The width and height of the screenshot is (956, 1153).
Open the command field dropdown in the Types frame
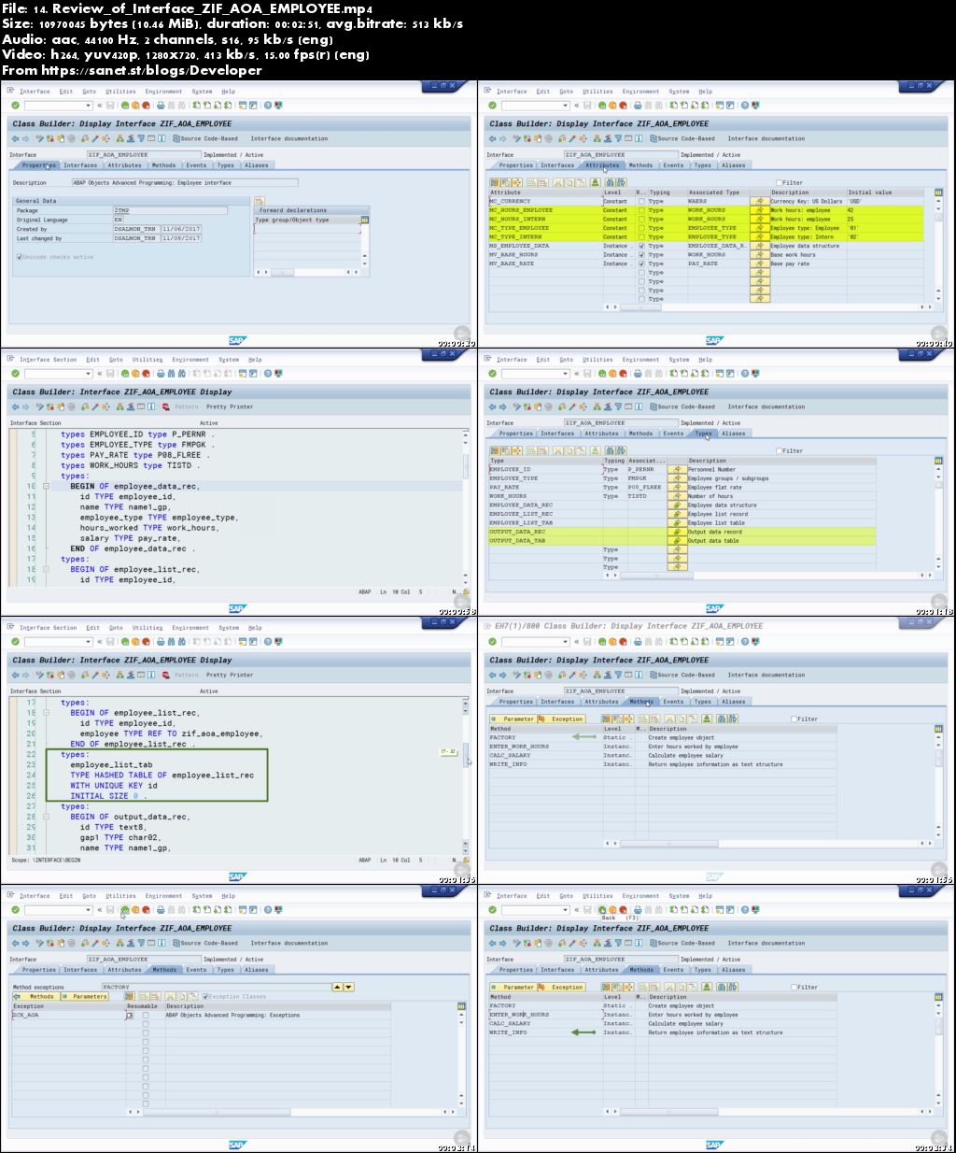click(x=566, y=374)
